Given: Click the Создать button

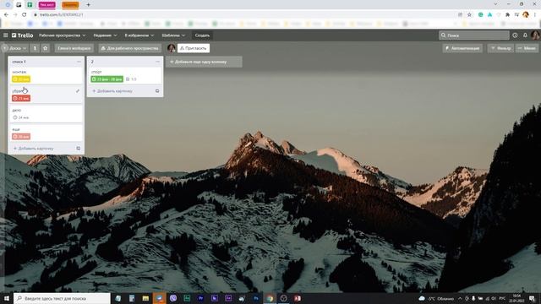Looking at the screenshot, I should (202, 35).
